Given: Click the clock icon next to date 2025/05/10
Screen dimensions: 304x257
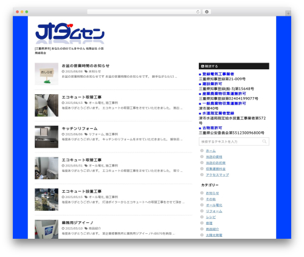Looking at the screenshot, I should 63,228.
